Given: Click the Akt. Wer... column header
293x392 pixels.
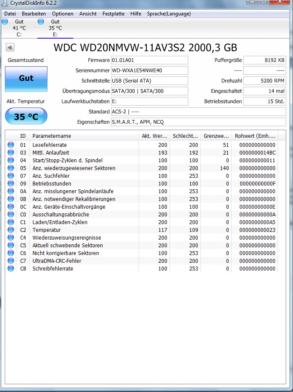Looking at the screenshot, I should 154,136.
